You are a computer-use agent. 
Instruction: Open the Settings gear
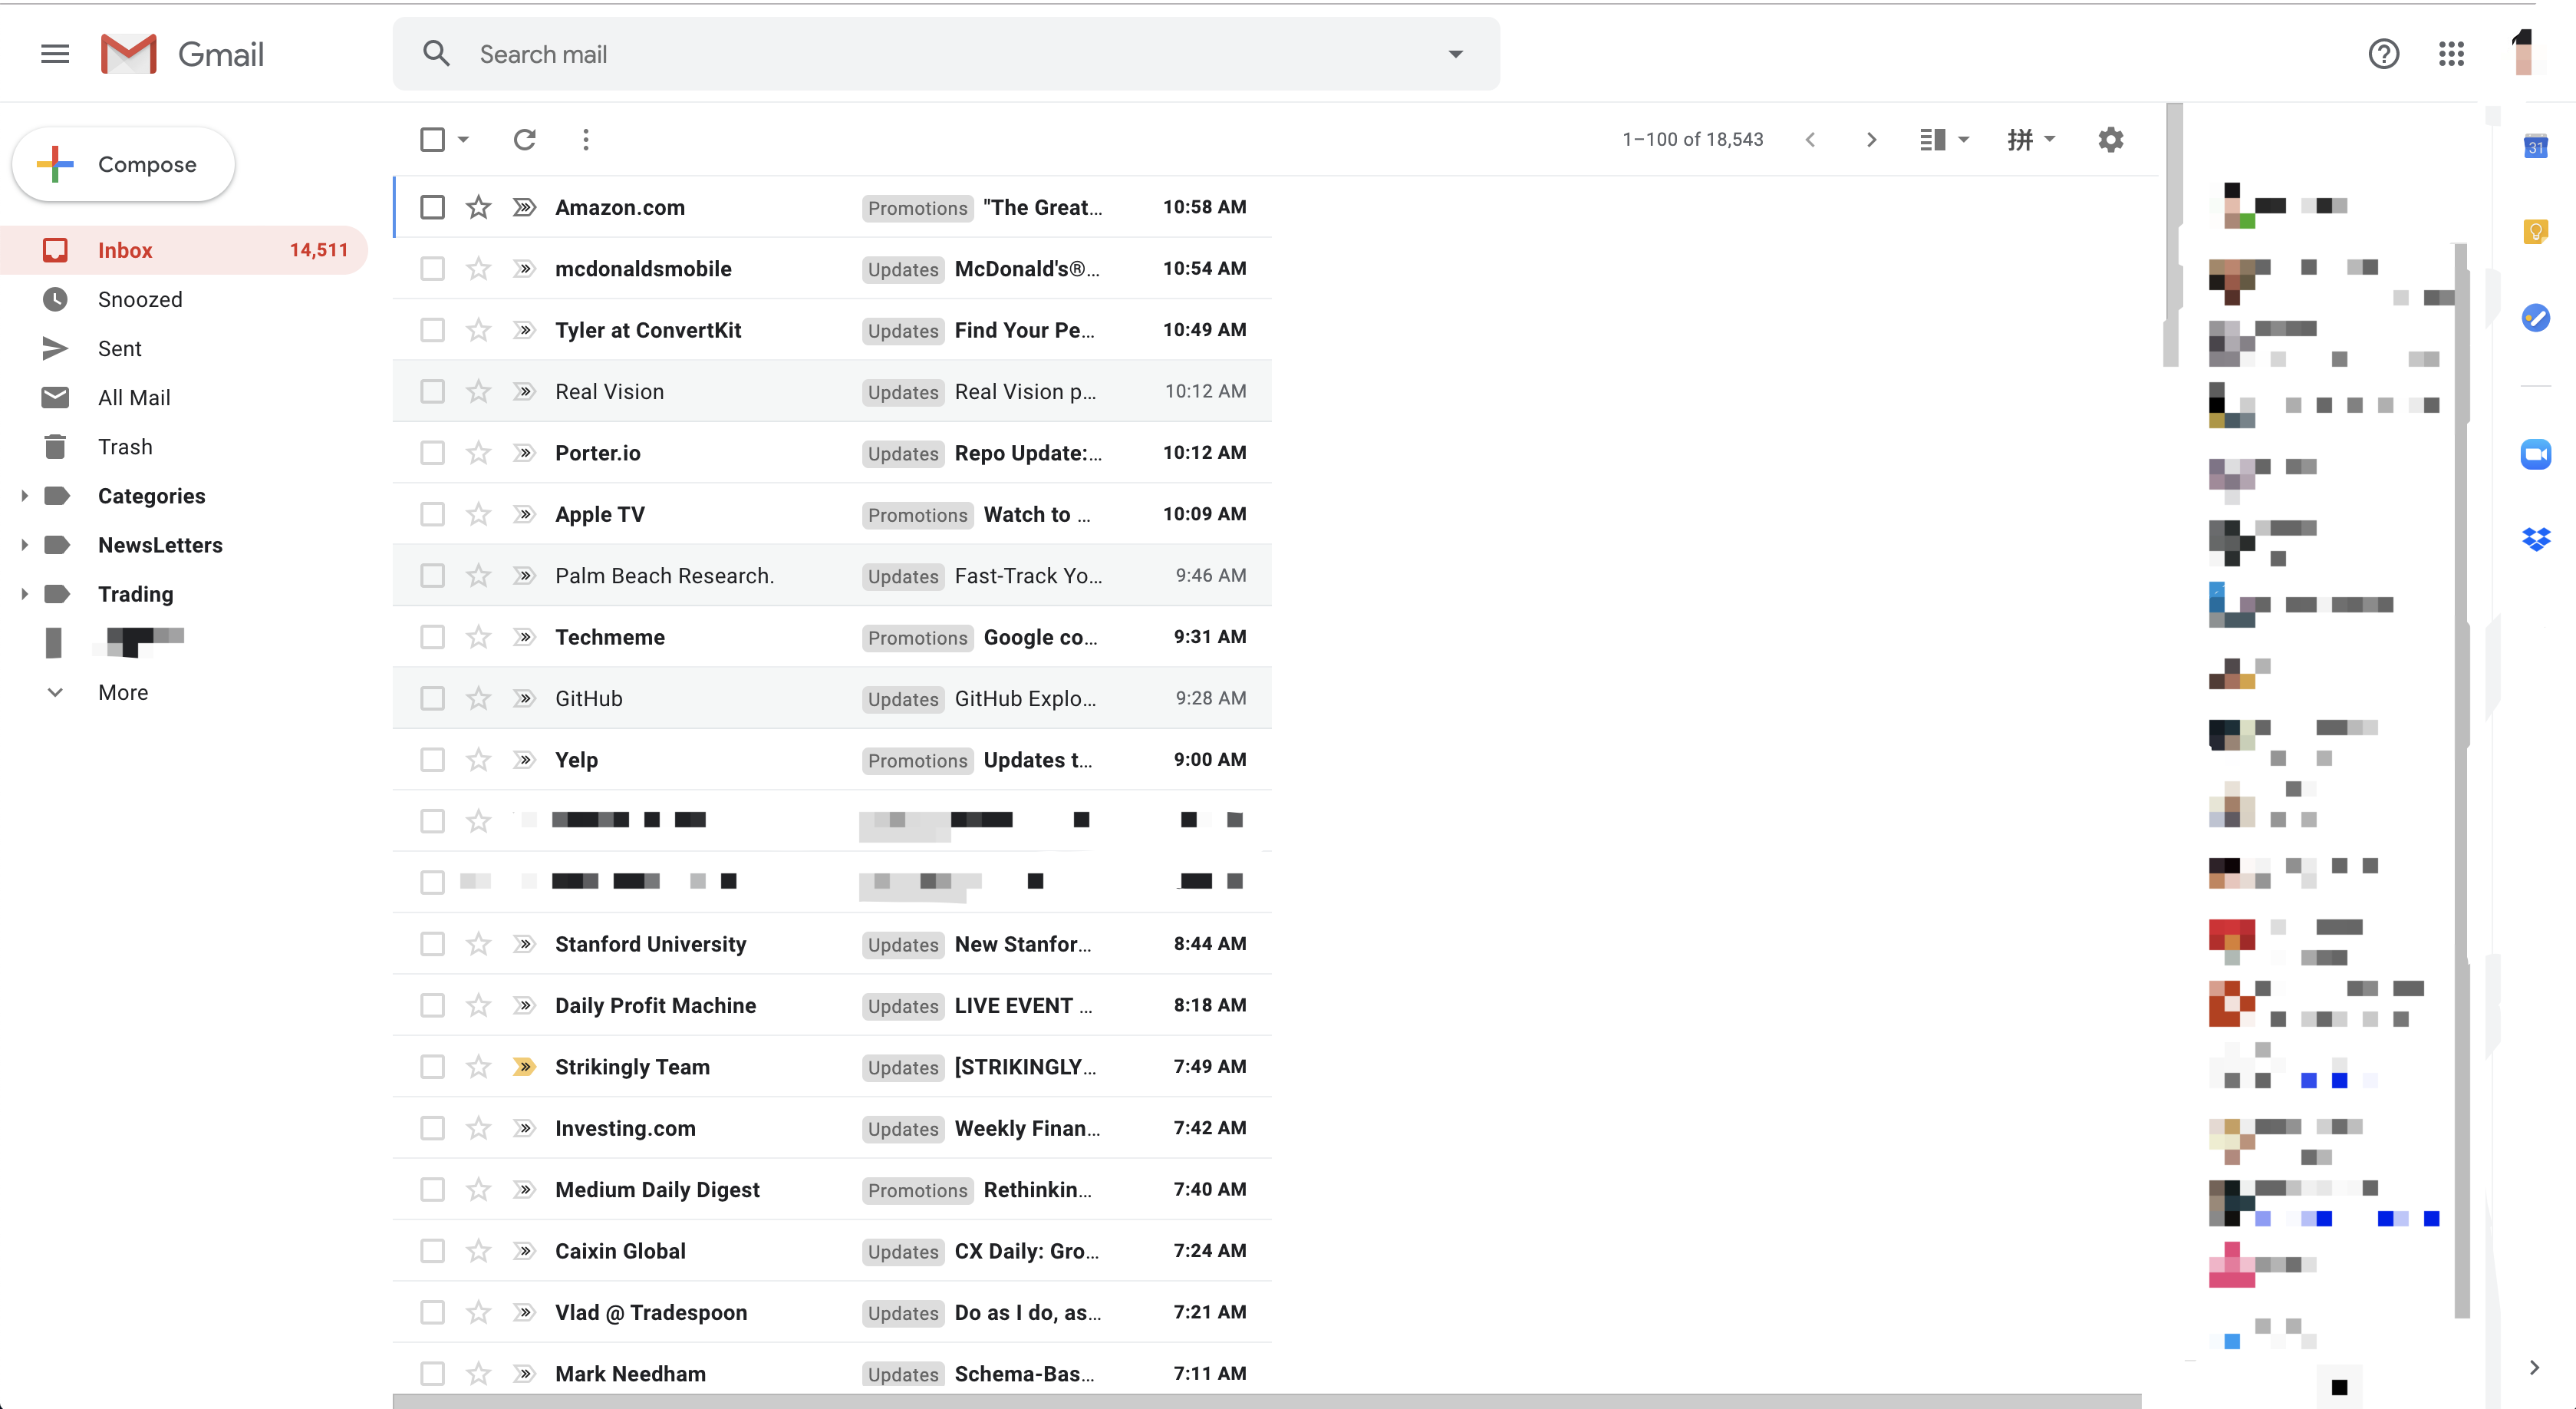2110,140
